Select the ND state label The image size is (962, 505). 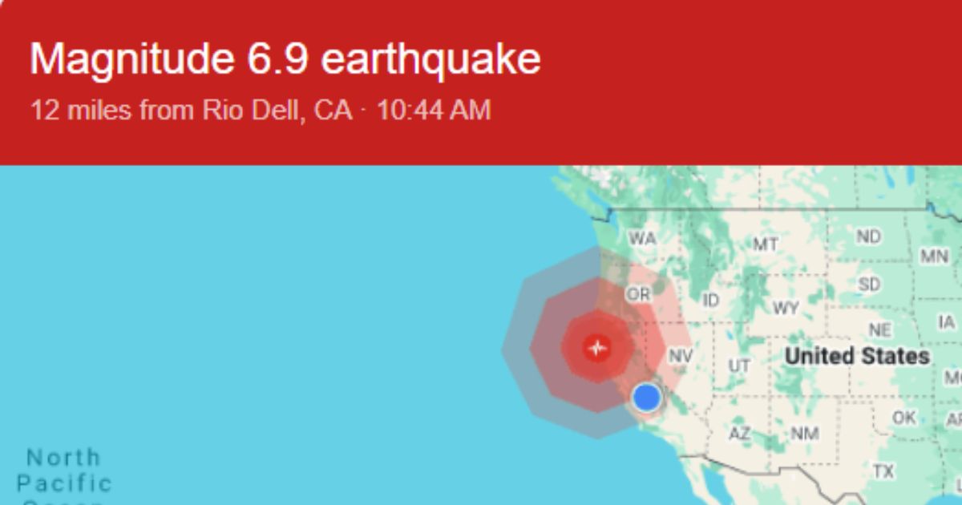tap(868, 236)
